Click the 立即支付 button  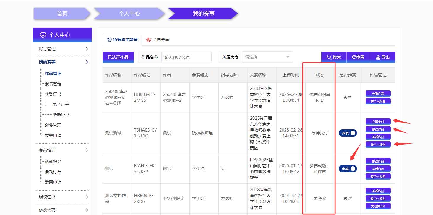click(x=378, y=122)
